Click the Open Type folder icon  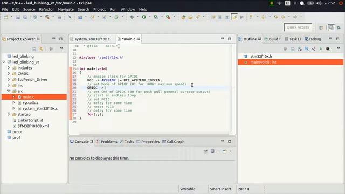[x=183, y=17]
